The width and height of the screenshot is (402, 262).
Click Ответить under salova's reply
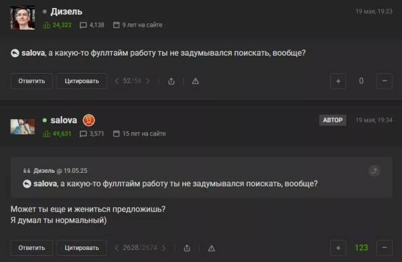pyautogui.click(x=31, y=248)
